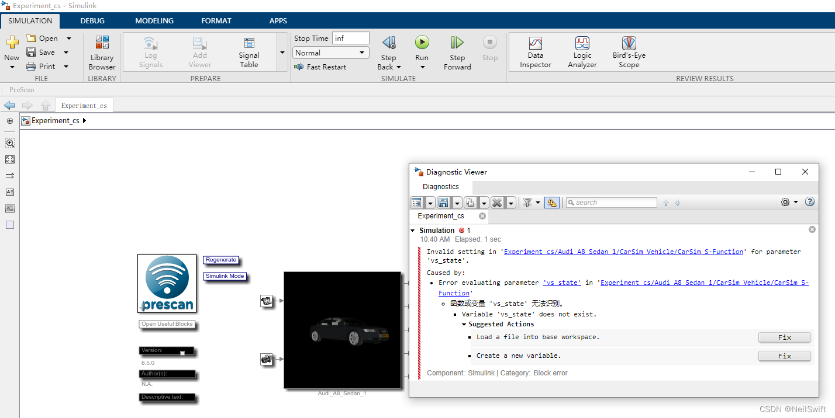
Task: Select the Audi_A8_Sedan_1 vehicle block
Action: point(342,330)
